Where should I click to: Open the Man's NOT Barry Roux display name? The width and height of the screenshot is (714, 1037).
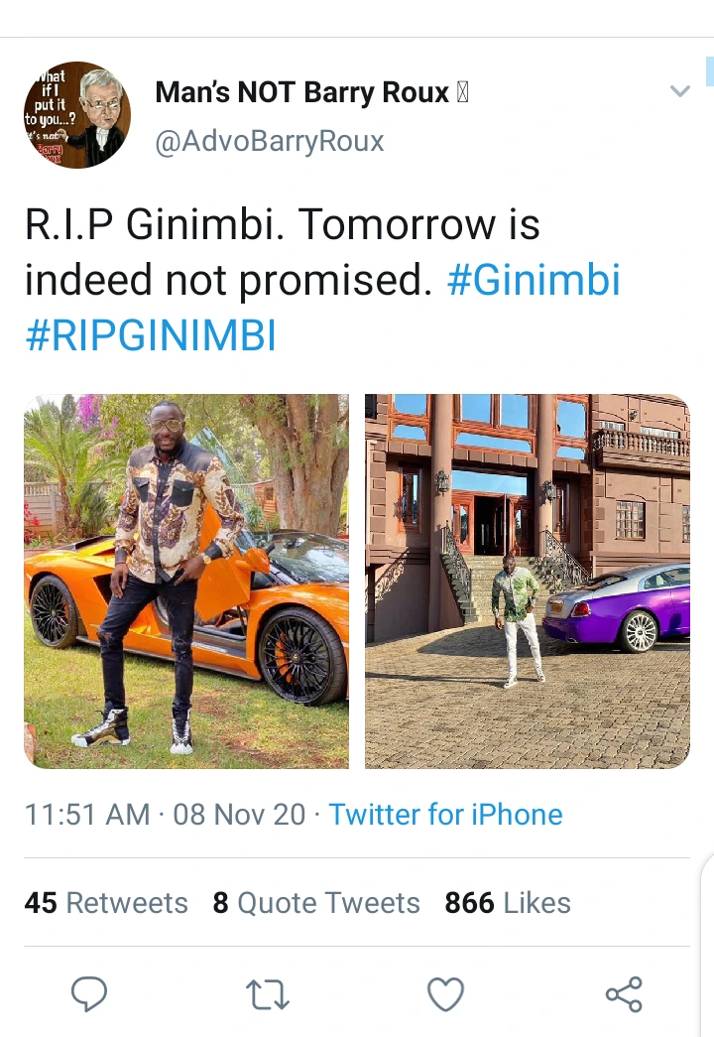point(302,92)
